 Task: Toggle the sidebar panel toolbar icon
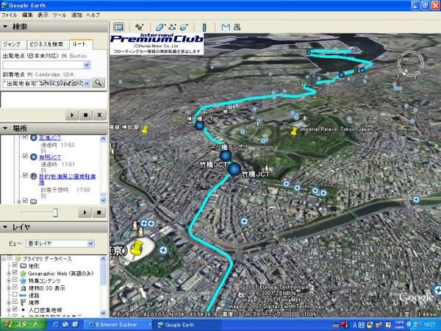tap(118, 27)
